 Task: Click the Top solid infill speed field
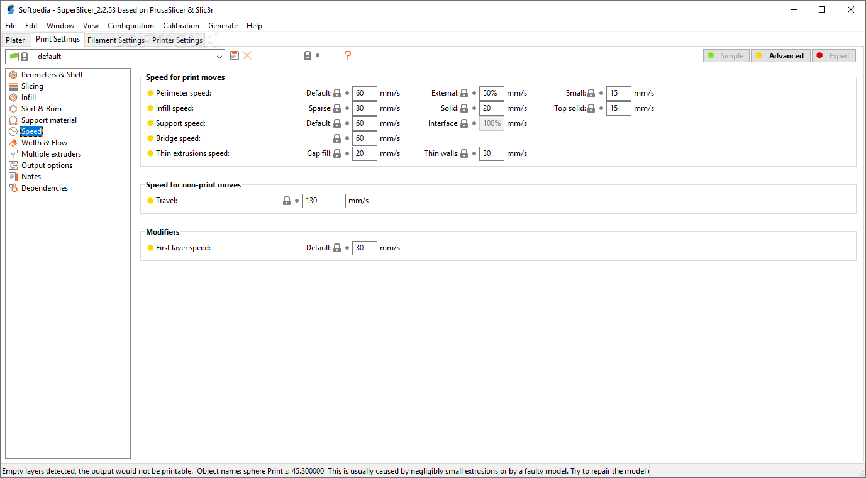(619, 108)
